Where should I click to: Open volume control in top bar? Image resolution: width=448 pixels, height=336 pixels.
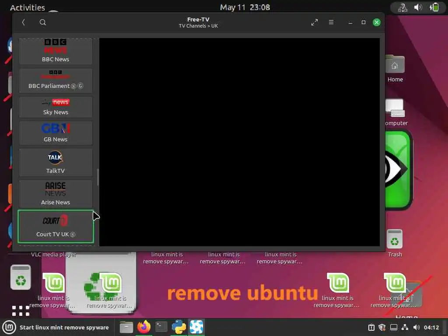[x=418, y=7]
